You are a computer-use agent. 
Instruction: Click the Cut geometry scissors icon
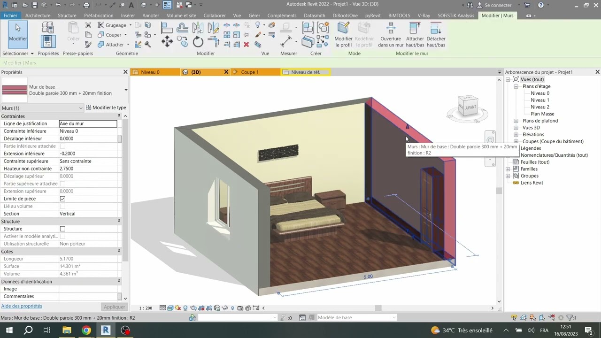[x=88, y=25]
